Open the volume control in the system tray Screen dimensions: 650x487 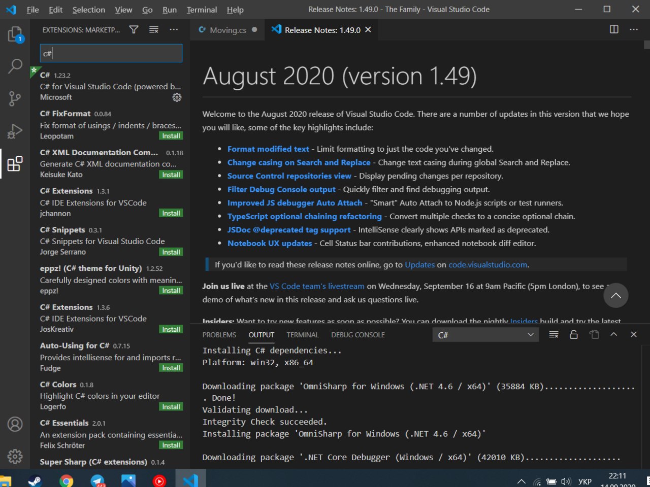[x=566, y=481]
